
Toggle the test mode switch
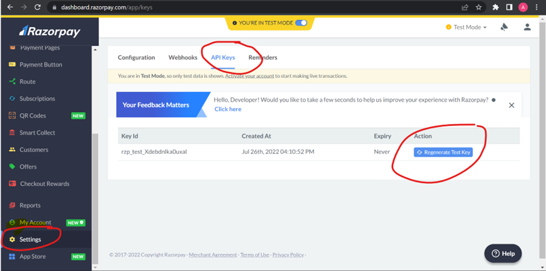(x=301, y=22)
